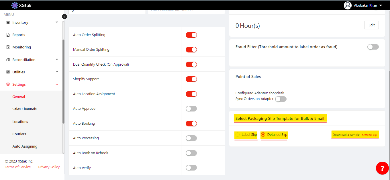Collapse sidebar using the arrow button

point(64,17)
